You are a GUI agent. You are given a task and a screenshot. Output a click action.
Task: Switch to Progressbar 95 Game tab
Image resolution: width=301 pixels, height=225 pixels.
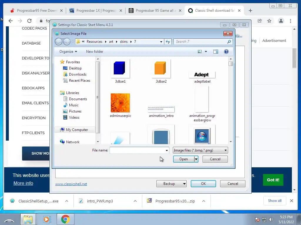(x=155, y=11)
